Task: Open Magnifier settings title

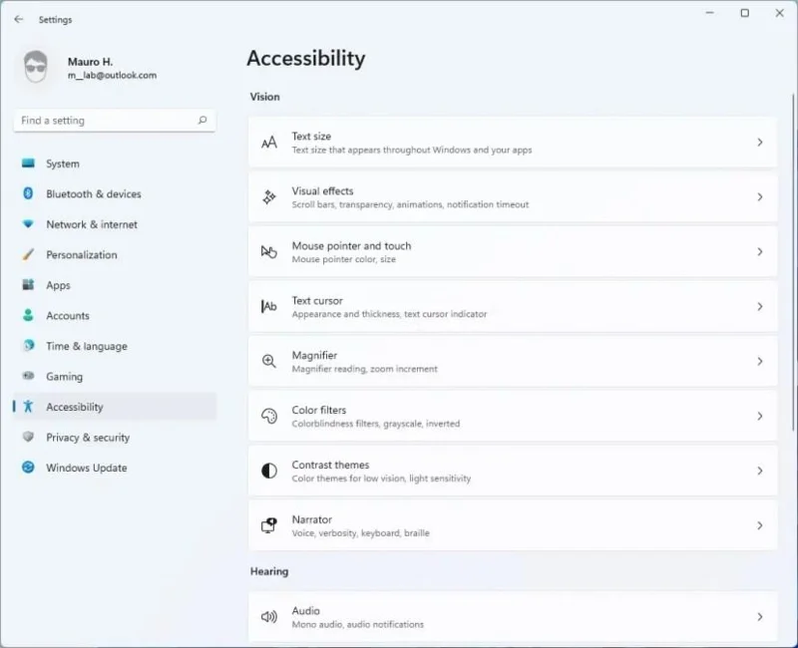Action: click(314, 356)
